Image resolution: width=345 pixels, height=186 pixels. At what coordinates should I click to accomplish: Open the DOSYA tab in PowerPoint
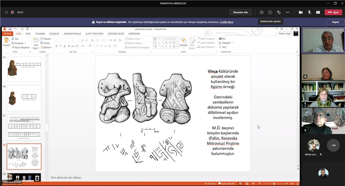coord(7,34)
